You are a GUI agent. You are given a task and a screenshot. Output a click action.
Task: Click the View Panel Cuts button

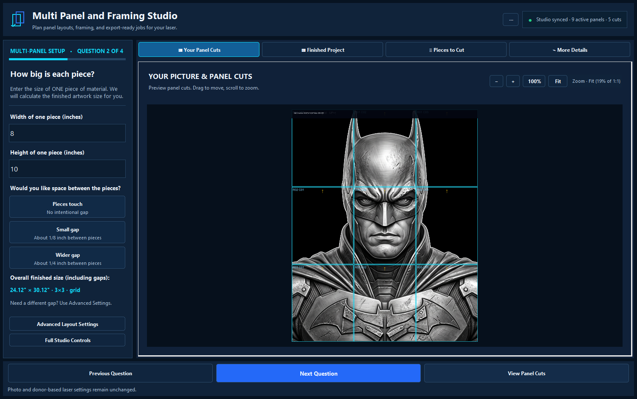[x=527, y=373]
